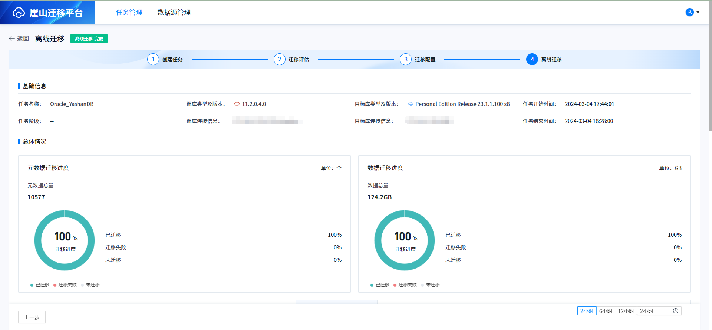The height and width of the screenshot is (330, 712).
Task: Click 单位: GB in the data card
Action: (x=670, y=168)
